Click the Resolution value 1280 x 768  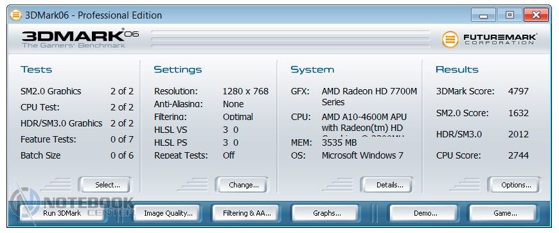point(245,91)
